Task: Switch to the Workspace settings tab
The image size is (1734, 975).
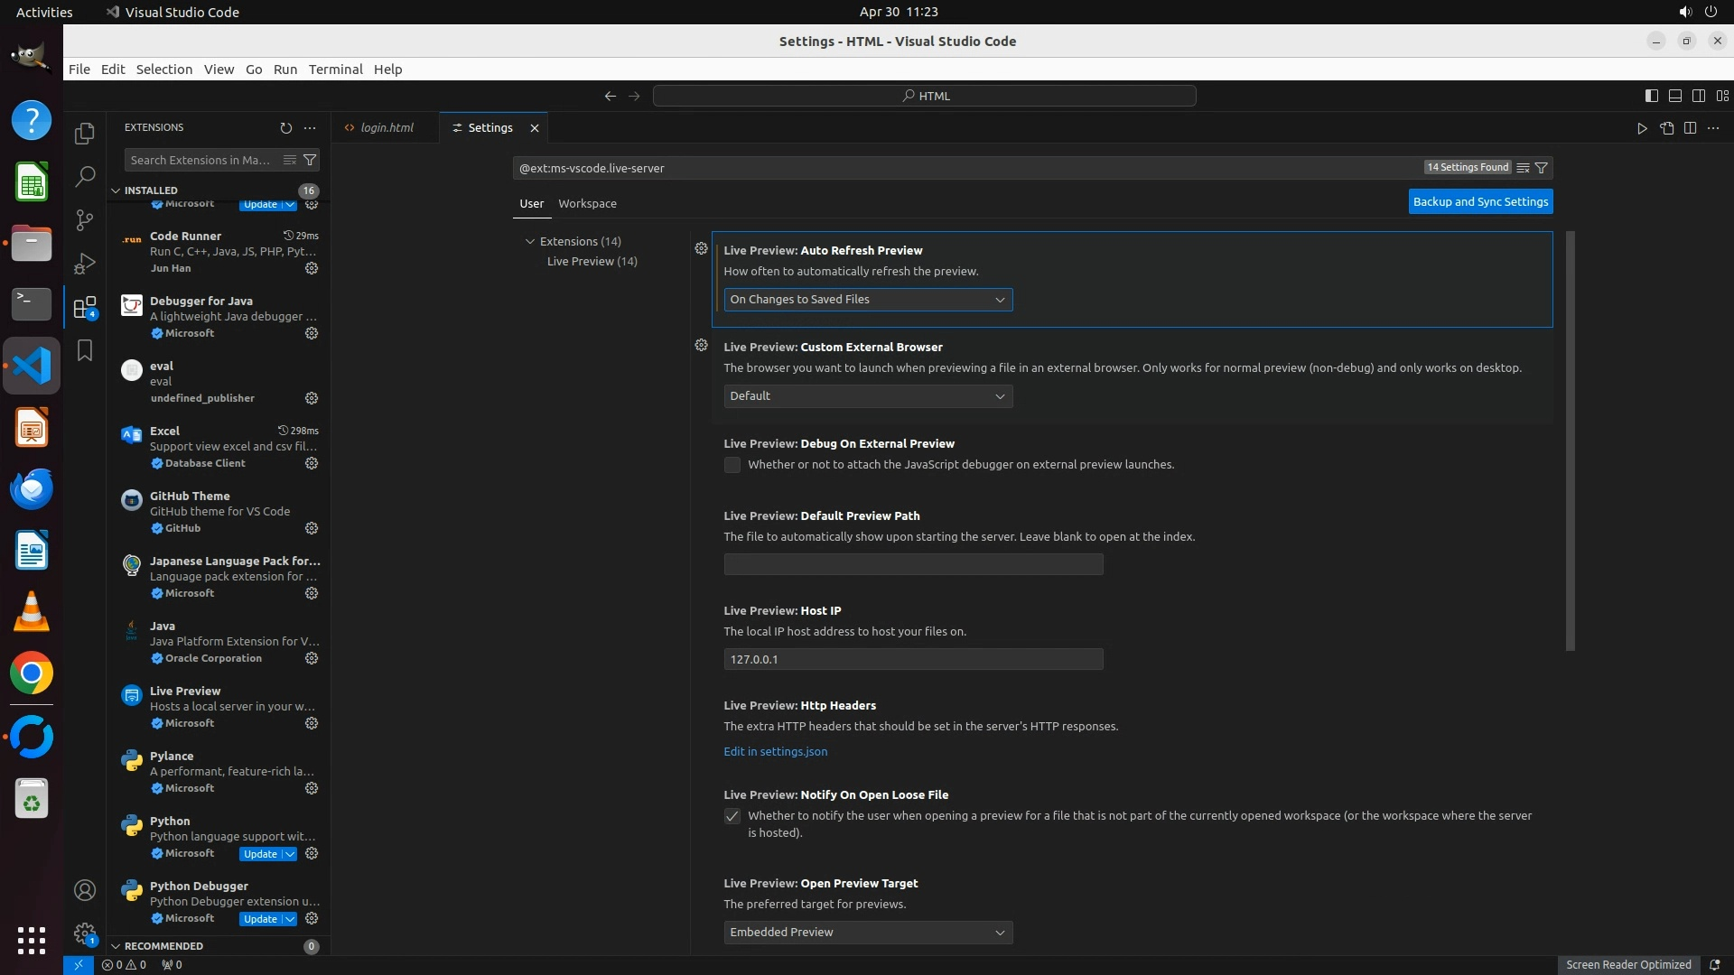Action: point(587,204)
